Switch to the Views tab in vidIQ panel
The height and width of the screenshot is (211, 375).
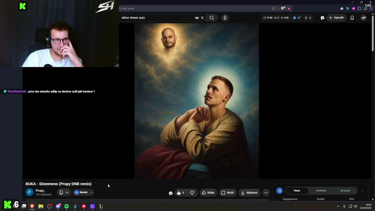tap(297, 190)
